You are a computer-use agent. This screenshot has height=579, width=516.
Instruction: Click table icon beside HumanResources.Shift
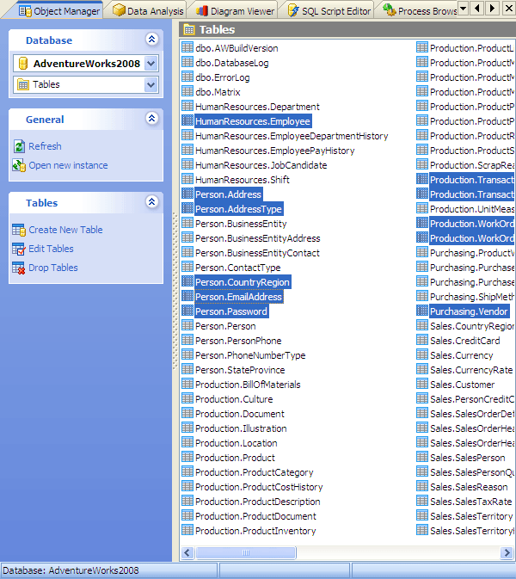click(187, 180)
